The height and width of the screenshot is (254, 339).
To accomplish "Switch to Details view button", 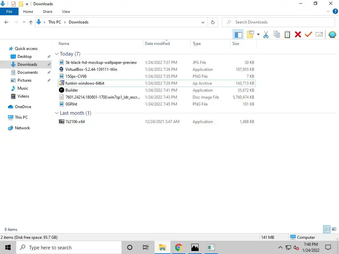I will tap(327, 229).
